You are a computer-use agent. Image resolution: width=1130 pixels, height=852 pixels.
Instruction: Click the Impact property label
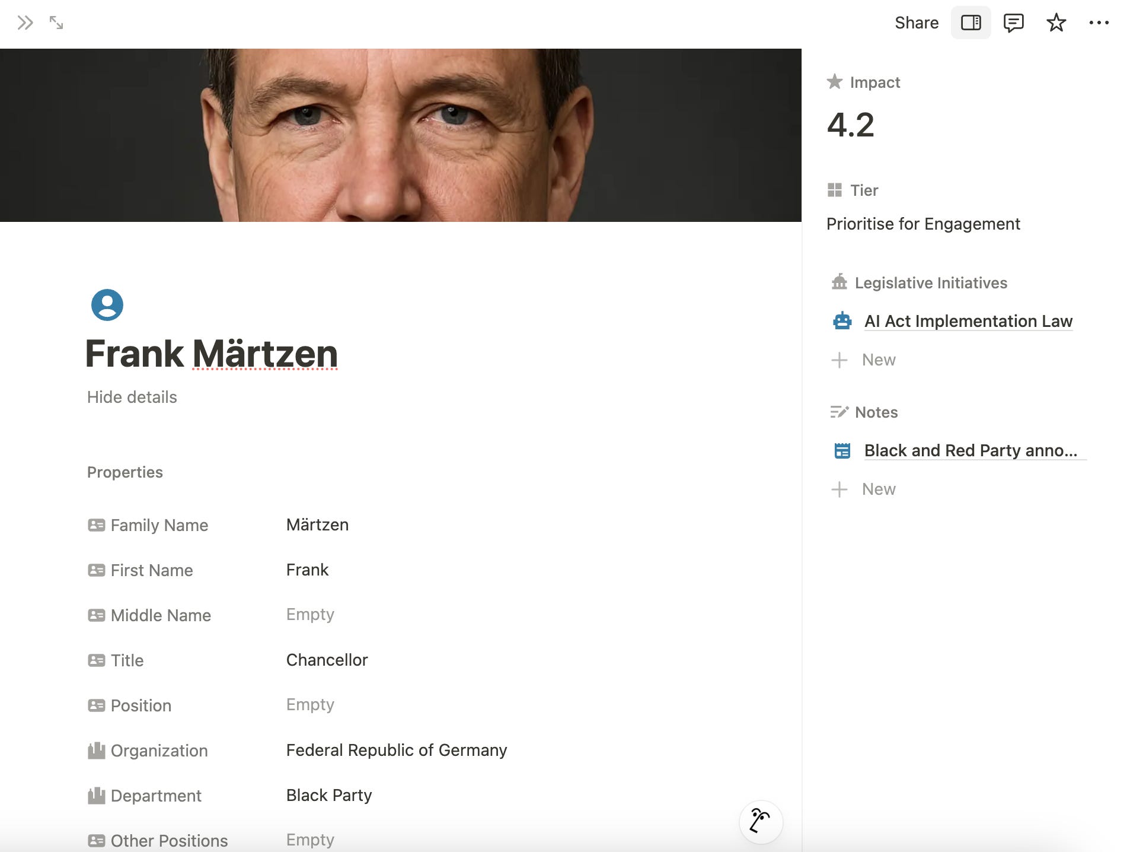(874, 82)
